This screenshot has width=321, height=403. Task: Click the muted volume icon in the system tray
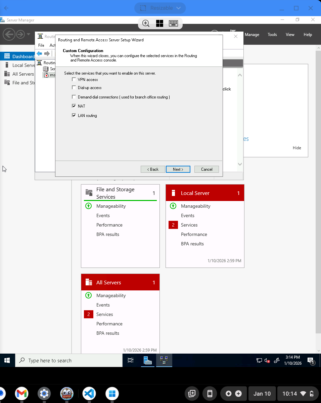[x=267, y=360]
